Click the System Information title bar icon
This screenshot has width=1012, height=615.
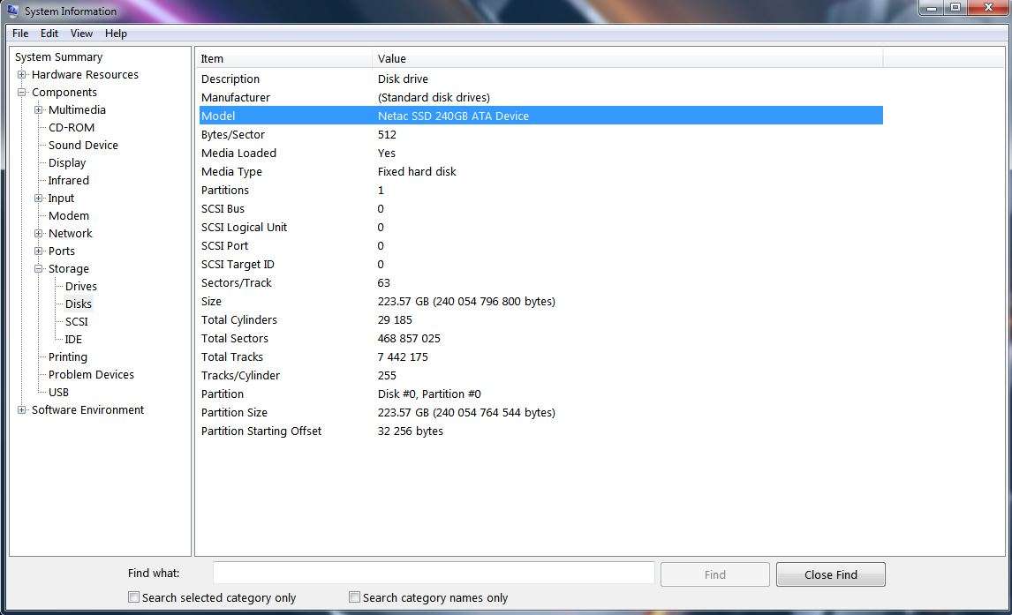pyautogui.click(x=11, y=11)
